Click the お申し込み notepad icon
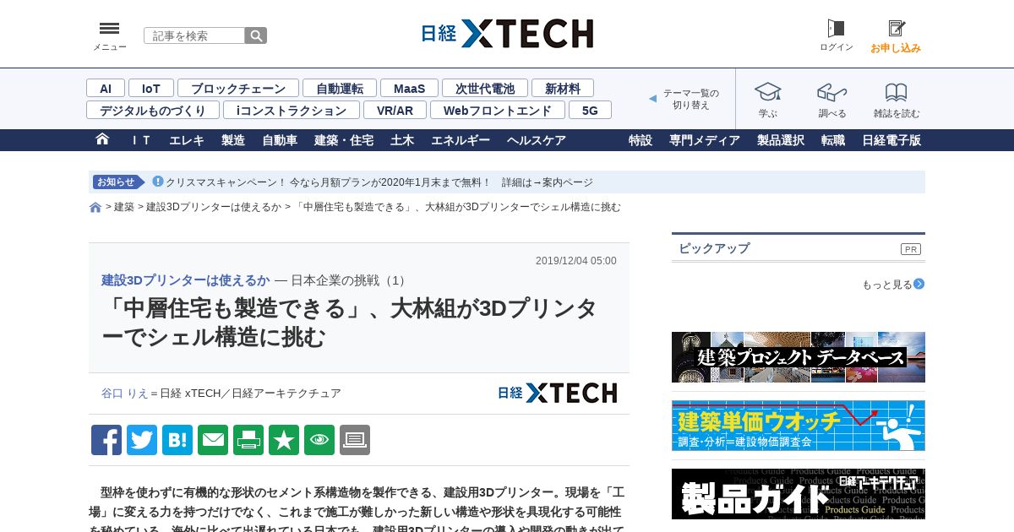 [897, 29]
